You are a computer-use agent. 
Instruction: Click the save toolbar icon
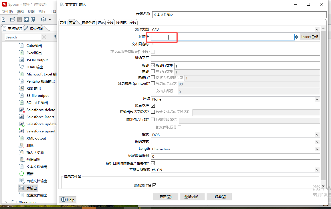click(26, 19)
